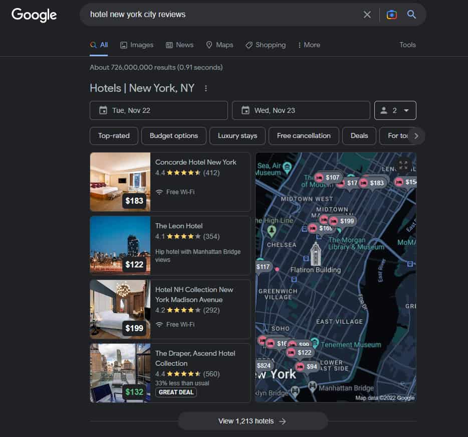
Task: Enable the Top-rated hotel filter
Action: (x=114, y=135)
